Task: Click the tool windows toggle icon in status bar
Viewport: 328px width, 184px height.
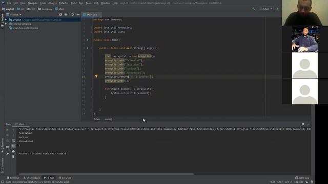Action: pyautogui.click(x=2, y=182)
